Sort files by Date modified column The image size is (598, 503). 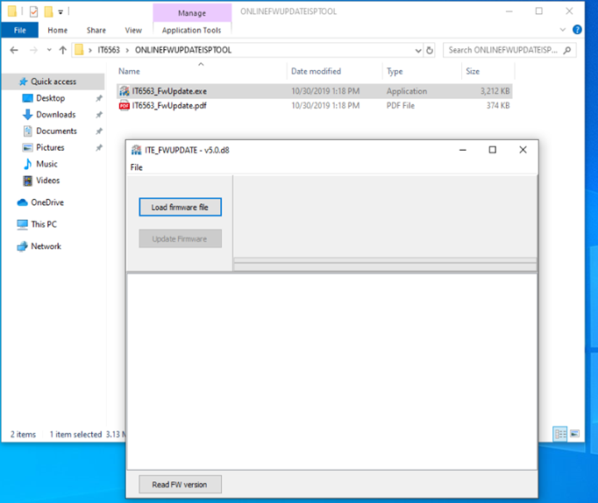(316, 71)
